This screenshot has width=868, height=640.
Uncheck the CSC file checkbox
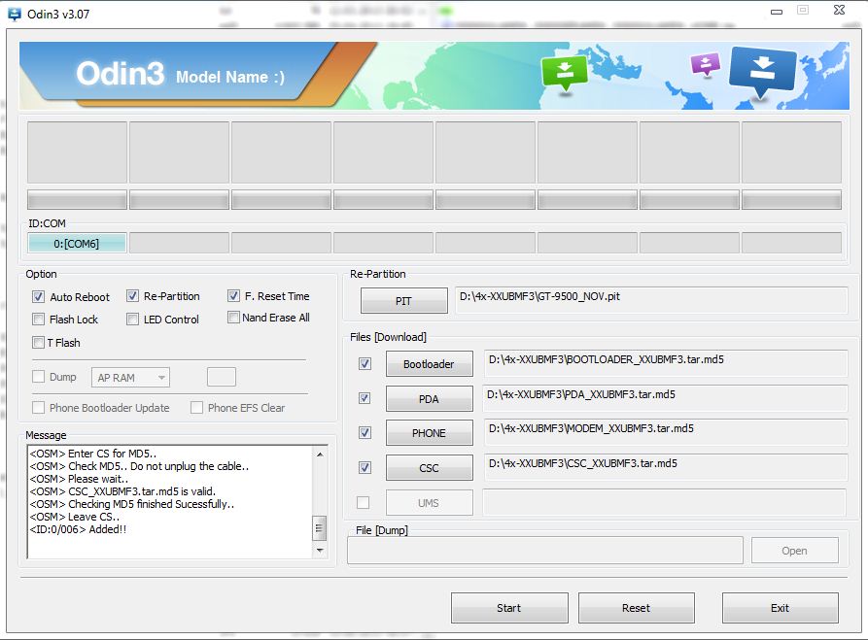coord(365,468)
